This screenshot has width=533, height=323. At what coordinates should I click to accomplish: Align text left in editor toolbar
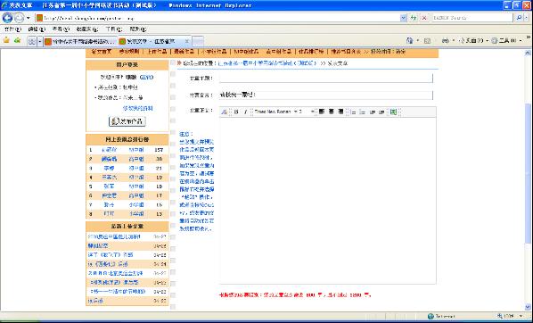point(322,112)
